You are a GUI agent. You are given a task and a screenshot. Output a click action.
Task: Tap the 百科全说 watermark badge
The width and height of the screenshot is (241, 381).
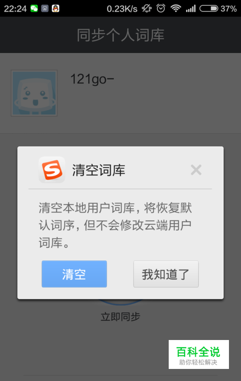pyautogui.click(x=199, y=354)
